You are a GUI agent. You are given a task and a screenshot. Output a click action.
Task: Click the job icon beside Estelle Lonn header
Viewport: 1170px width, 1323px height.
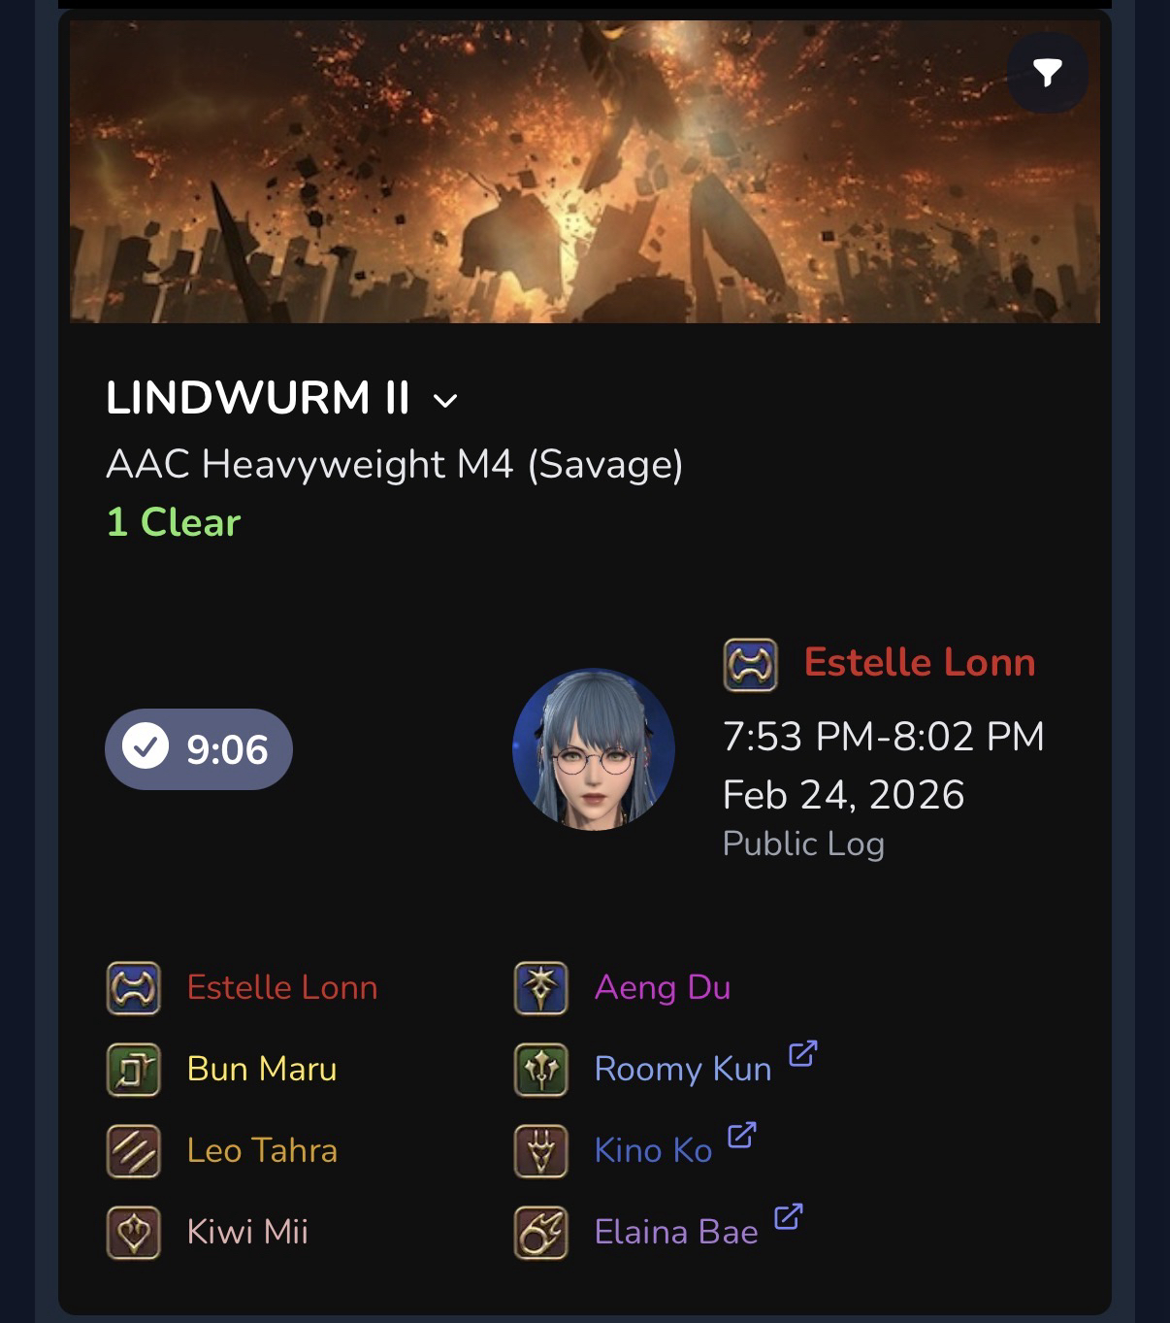[x=750, y=665]
